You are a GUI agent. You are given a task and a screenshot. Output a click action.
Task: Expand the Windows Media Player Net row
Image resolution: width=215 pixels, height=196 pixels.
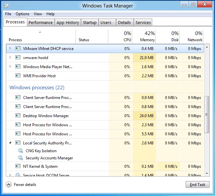point(10,67)
